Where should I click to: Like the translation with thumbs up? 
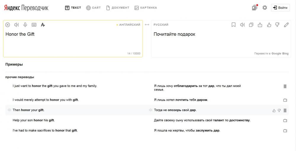click(269, 25)
